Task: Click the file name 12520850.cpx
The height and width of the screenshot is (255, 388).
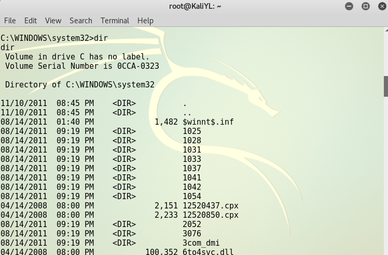Action: (x=210, y=215)
